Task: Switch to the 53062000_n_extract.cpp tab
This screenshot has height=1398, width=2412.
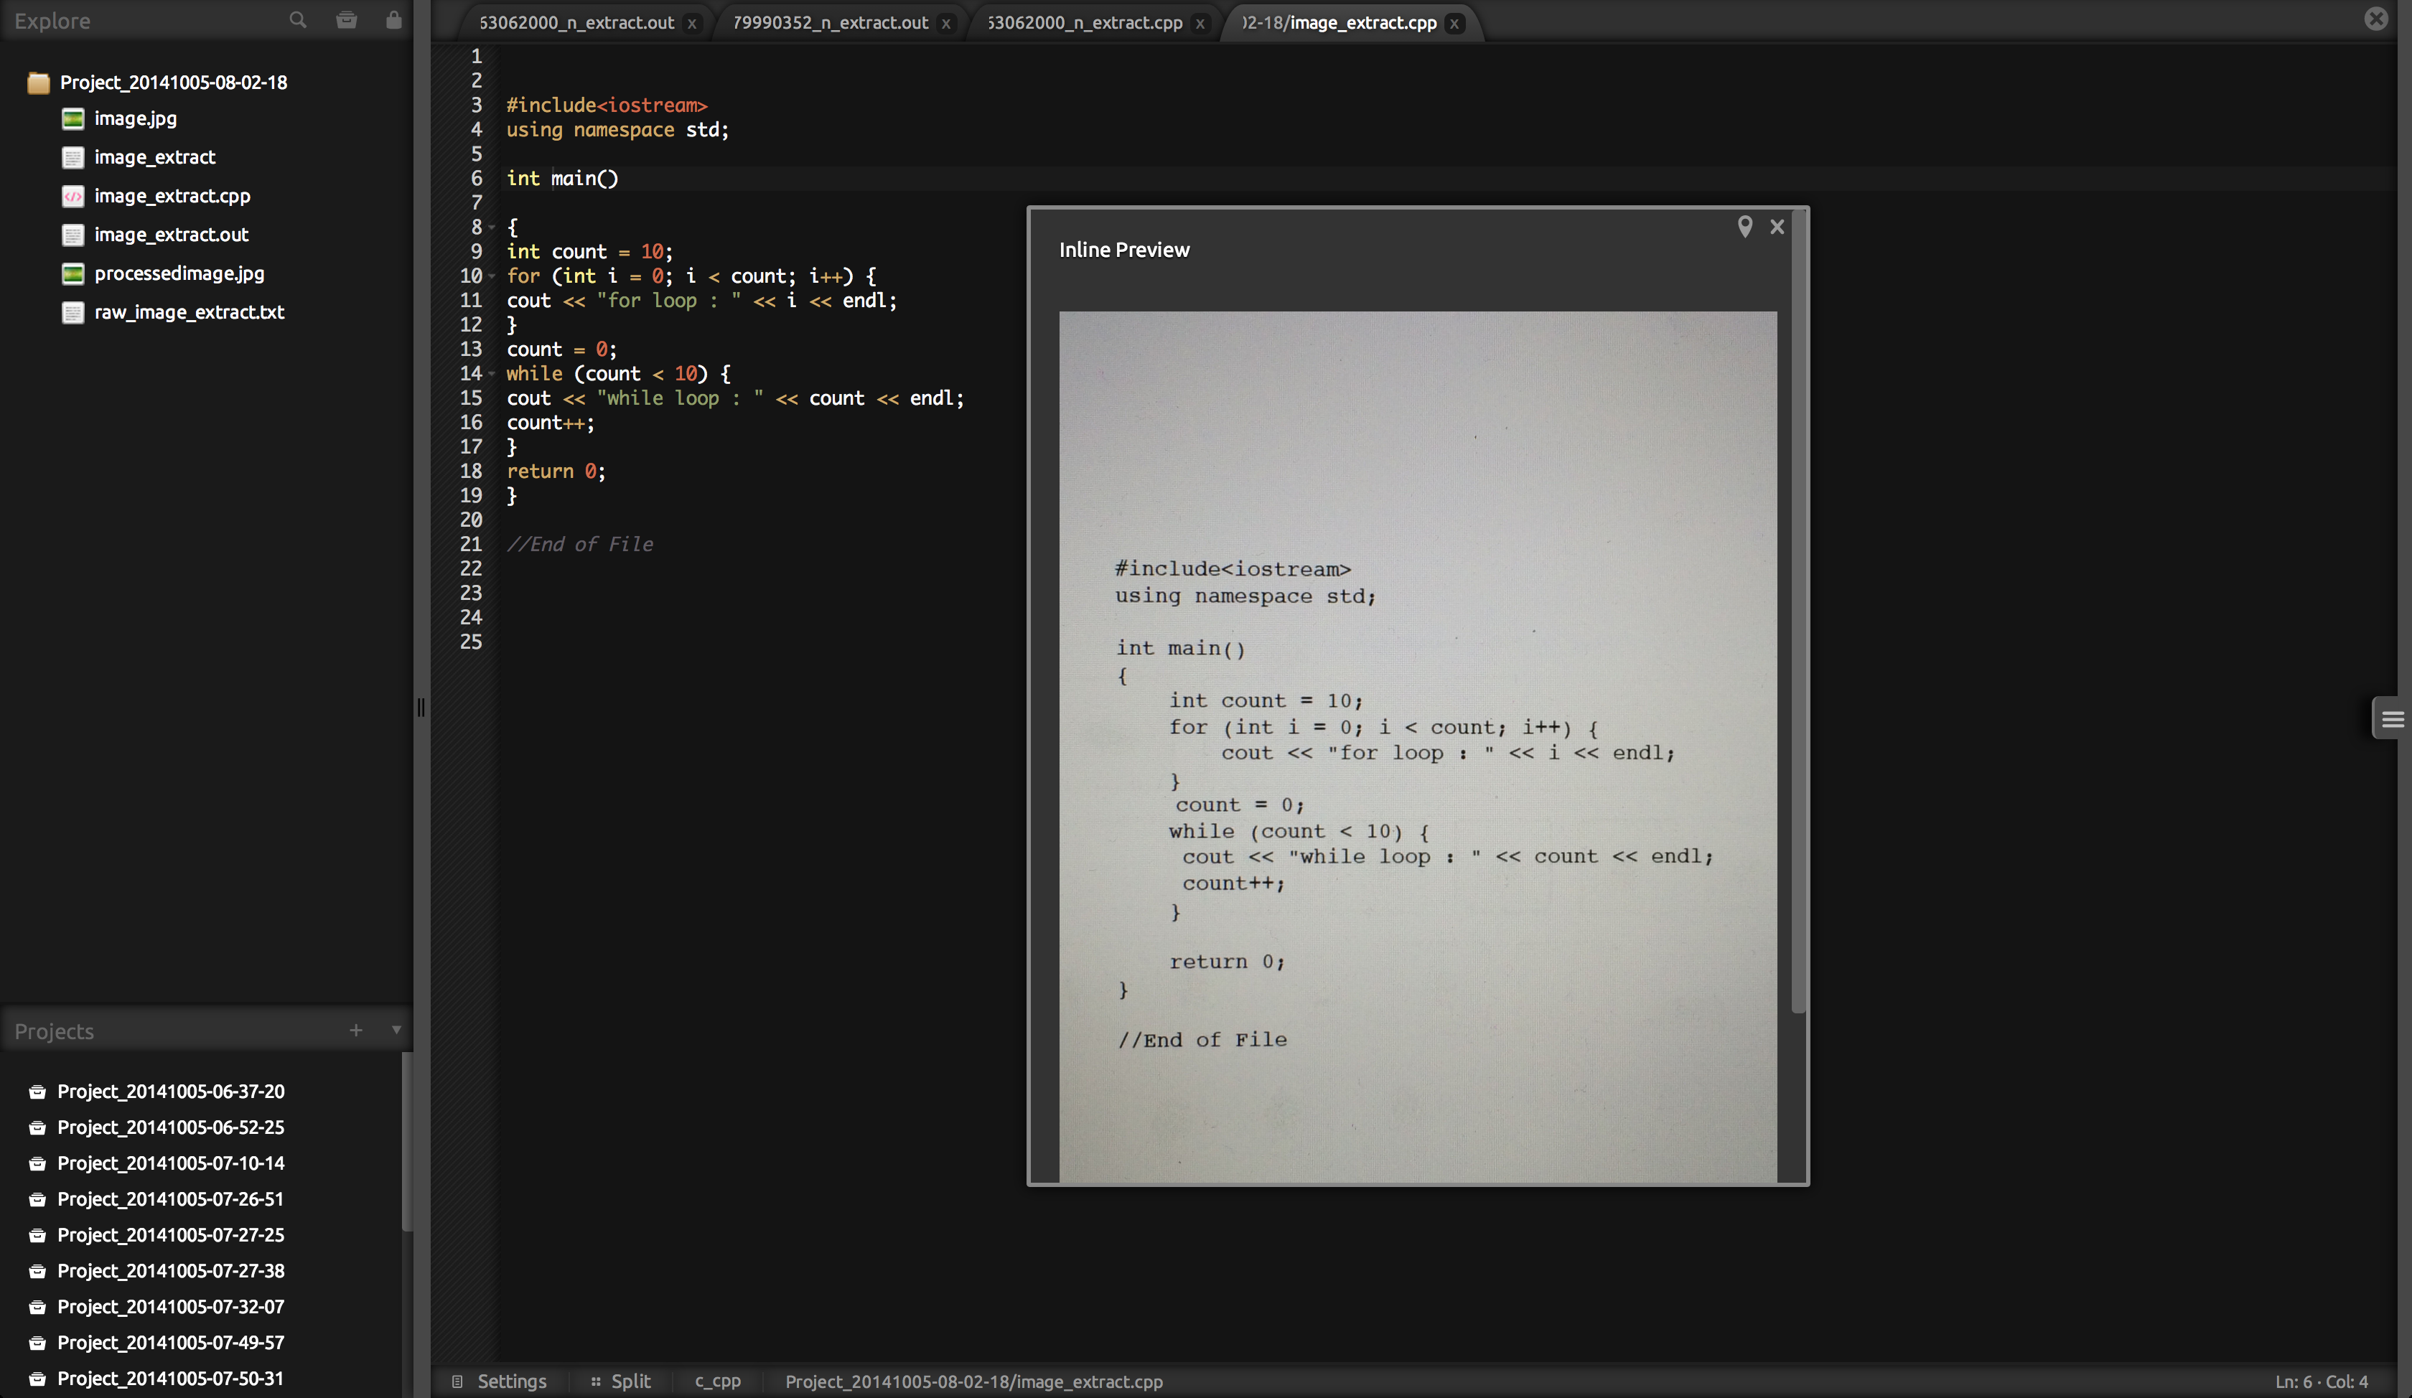Action: (x=1085, y=23)
